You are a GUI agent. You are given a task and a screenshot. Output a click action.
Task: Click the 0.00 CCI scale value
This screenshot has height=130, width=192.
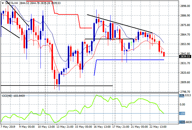click(x=182, y=105)
